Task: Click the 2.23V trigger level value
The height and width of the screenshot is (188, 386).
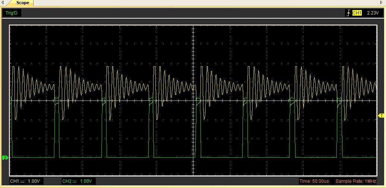Action: [373, 13]
